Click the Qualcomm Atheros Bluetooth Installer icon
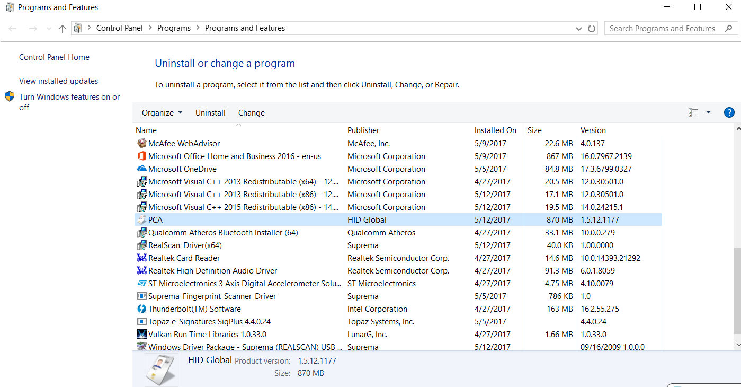 141,233
